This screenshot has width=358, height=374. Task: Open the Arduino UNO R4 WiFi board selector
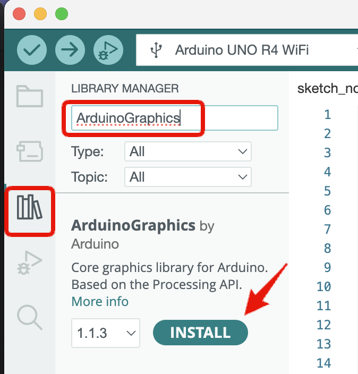point(247,50)
